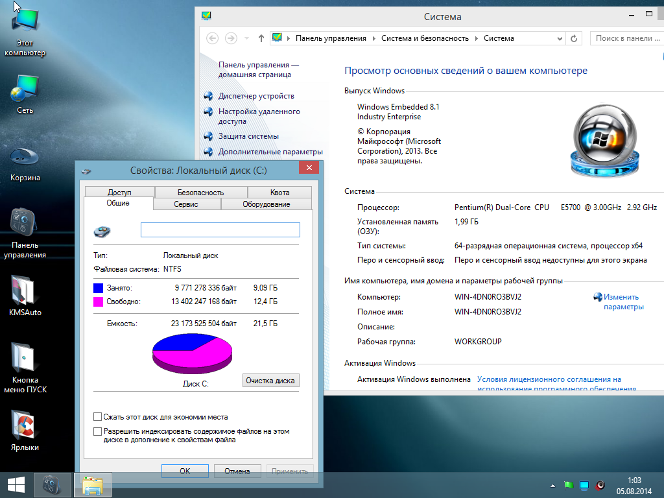The height and width of the screenshot is (498, 664).
Task: Select the Сеть desktop icon
Action: pos(25,94)
